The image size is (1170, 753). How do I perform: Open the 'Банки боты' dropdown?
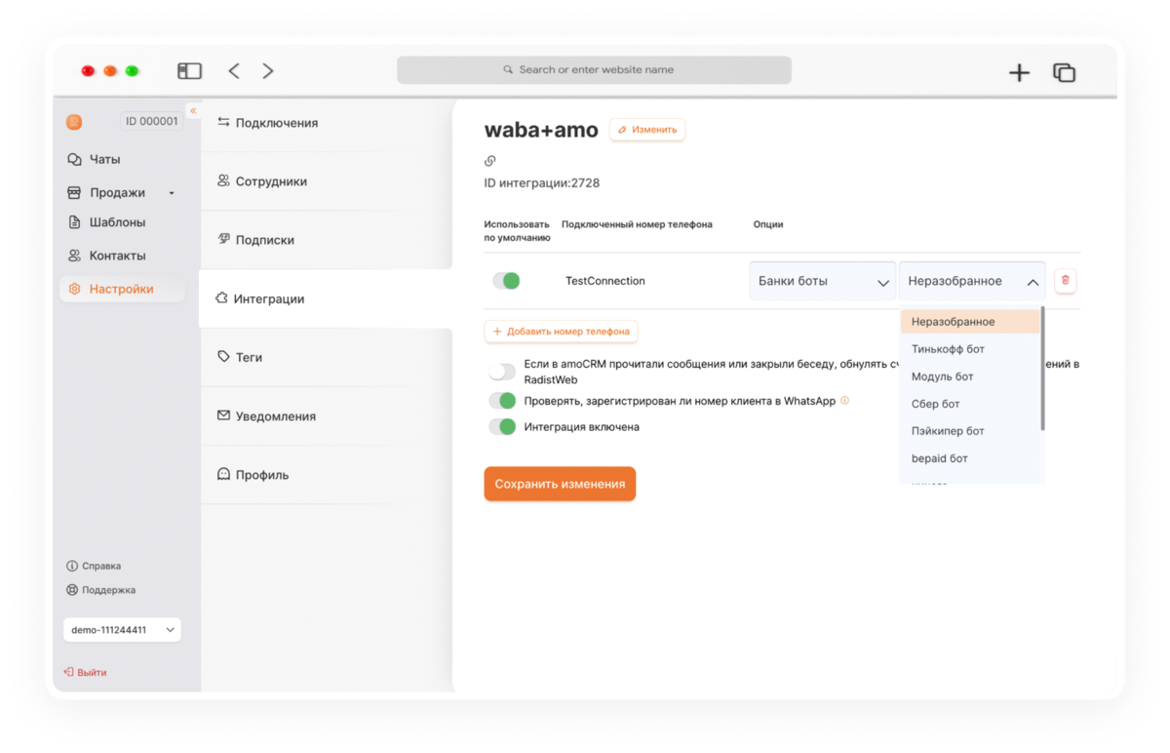[x=822, y=281]
